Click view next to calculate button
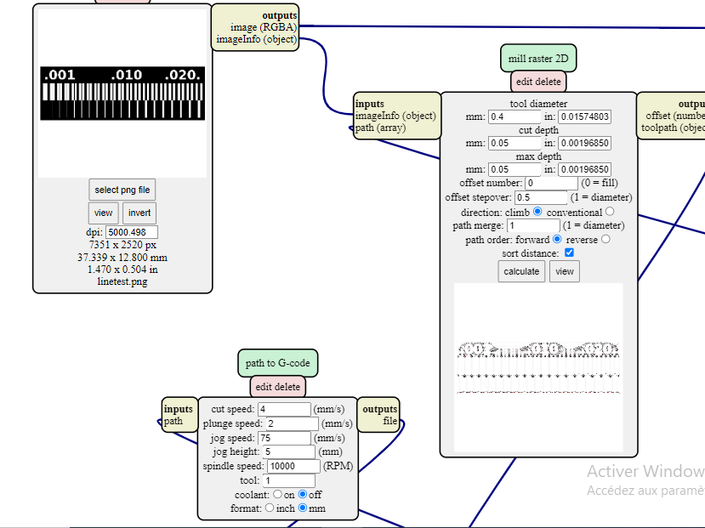This screenshot has height=528, width=705. point(565,271)
